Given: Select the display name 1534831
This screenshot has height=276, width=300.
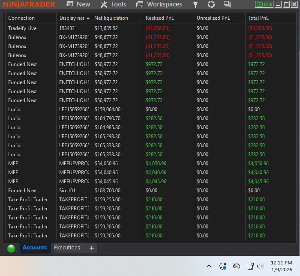Looking at the screenshot, I should (68, 28).
